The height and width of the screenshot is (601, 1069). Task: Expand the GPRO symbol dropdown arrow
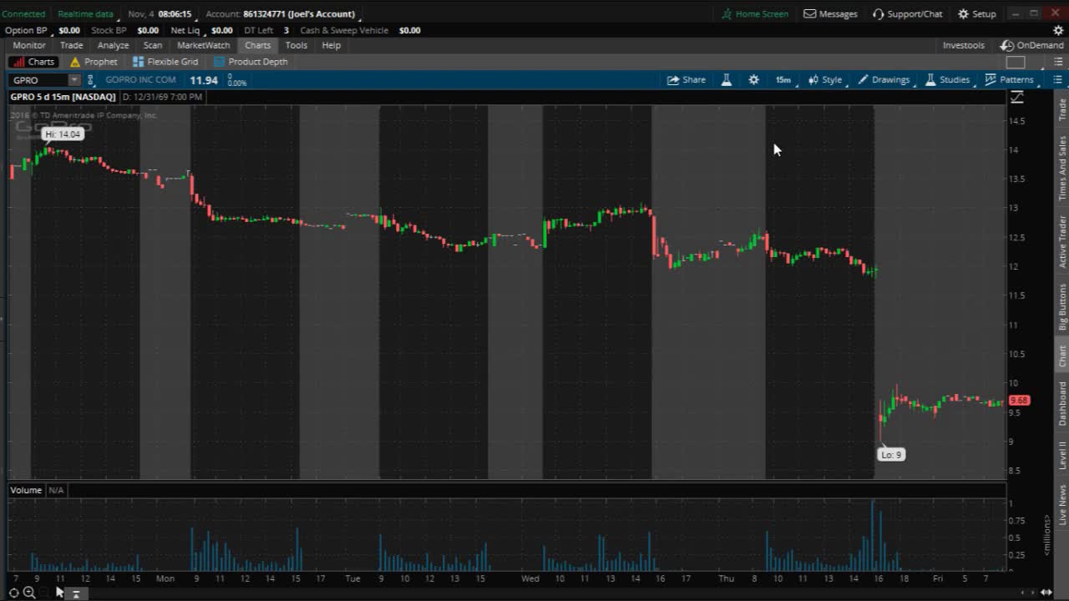click(x=74, y=80)
